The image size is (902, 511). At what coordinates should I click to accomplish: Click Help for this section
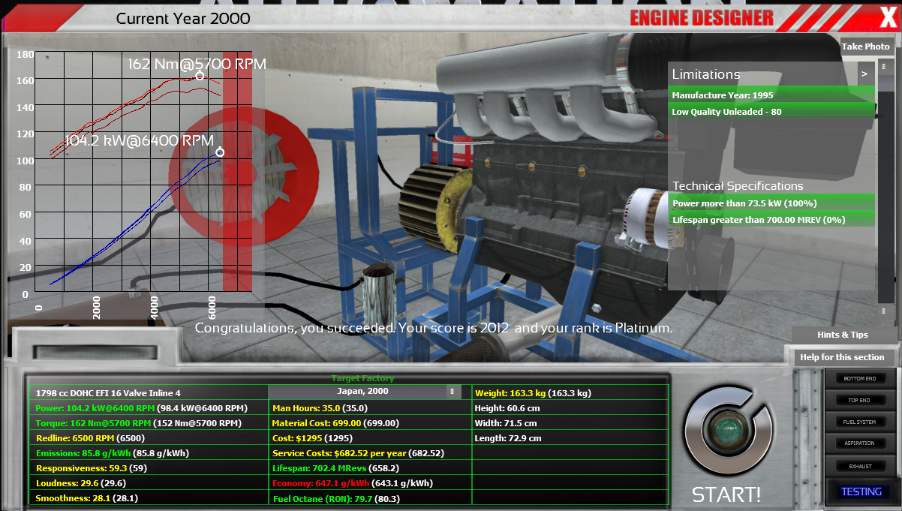click(842, 357)
